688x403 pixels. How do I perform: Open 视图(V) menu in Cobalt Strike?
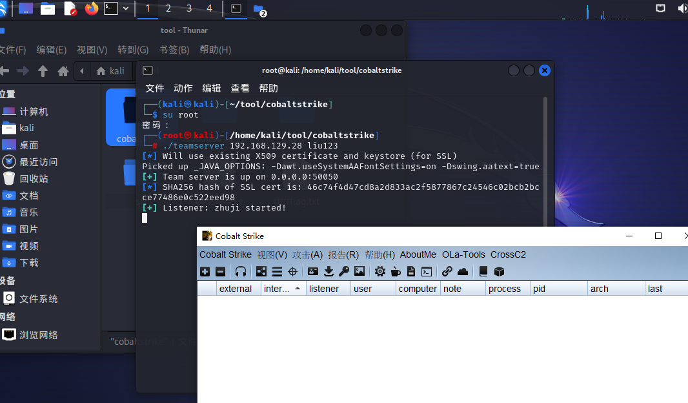(x=272, y=254)
